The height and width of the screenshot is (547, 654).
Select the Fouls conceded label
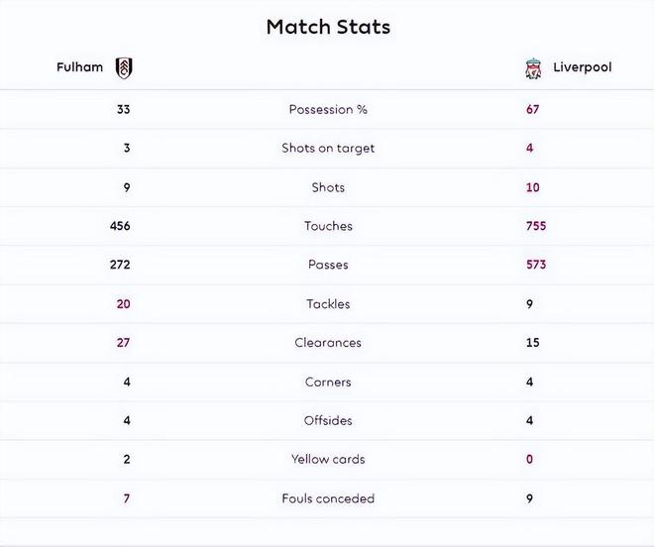328,498
